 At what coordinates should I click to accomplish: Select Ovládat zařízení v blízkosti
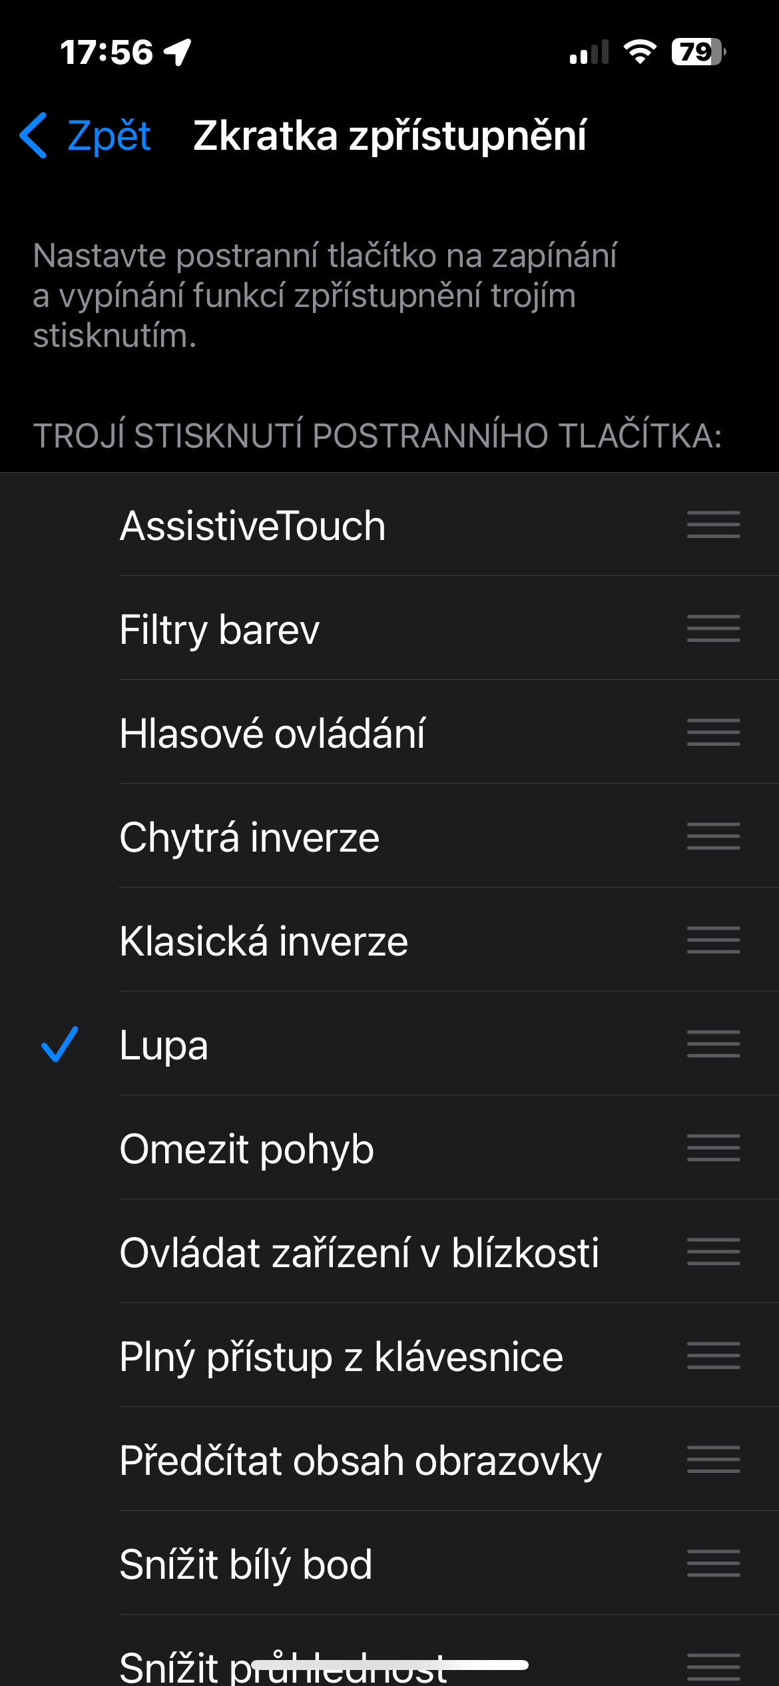360,1253
